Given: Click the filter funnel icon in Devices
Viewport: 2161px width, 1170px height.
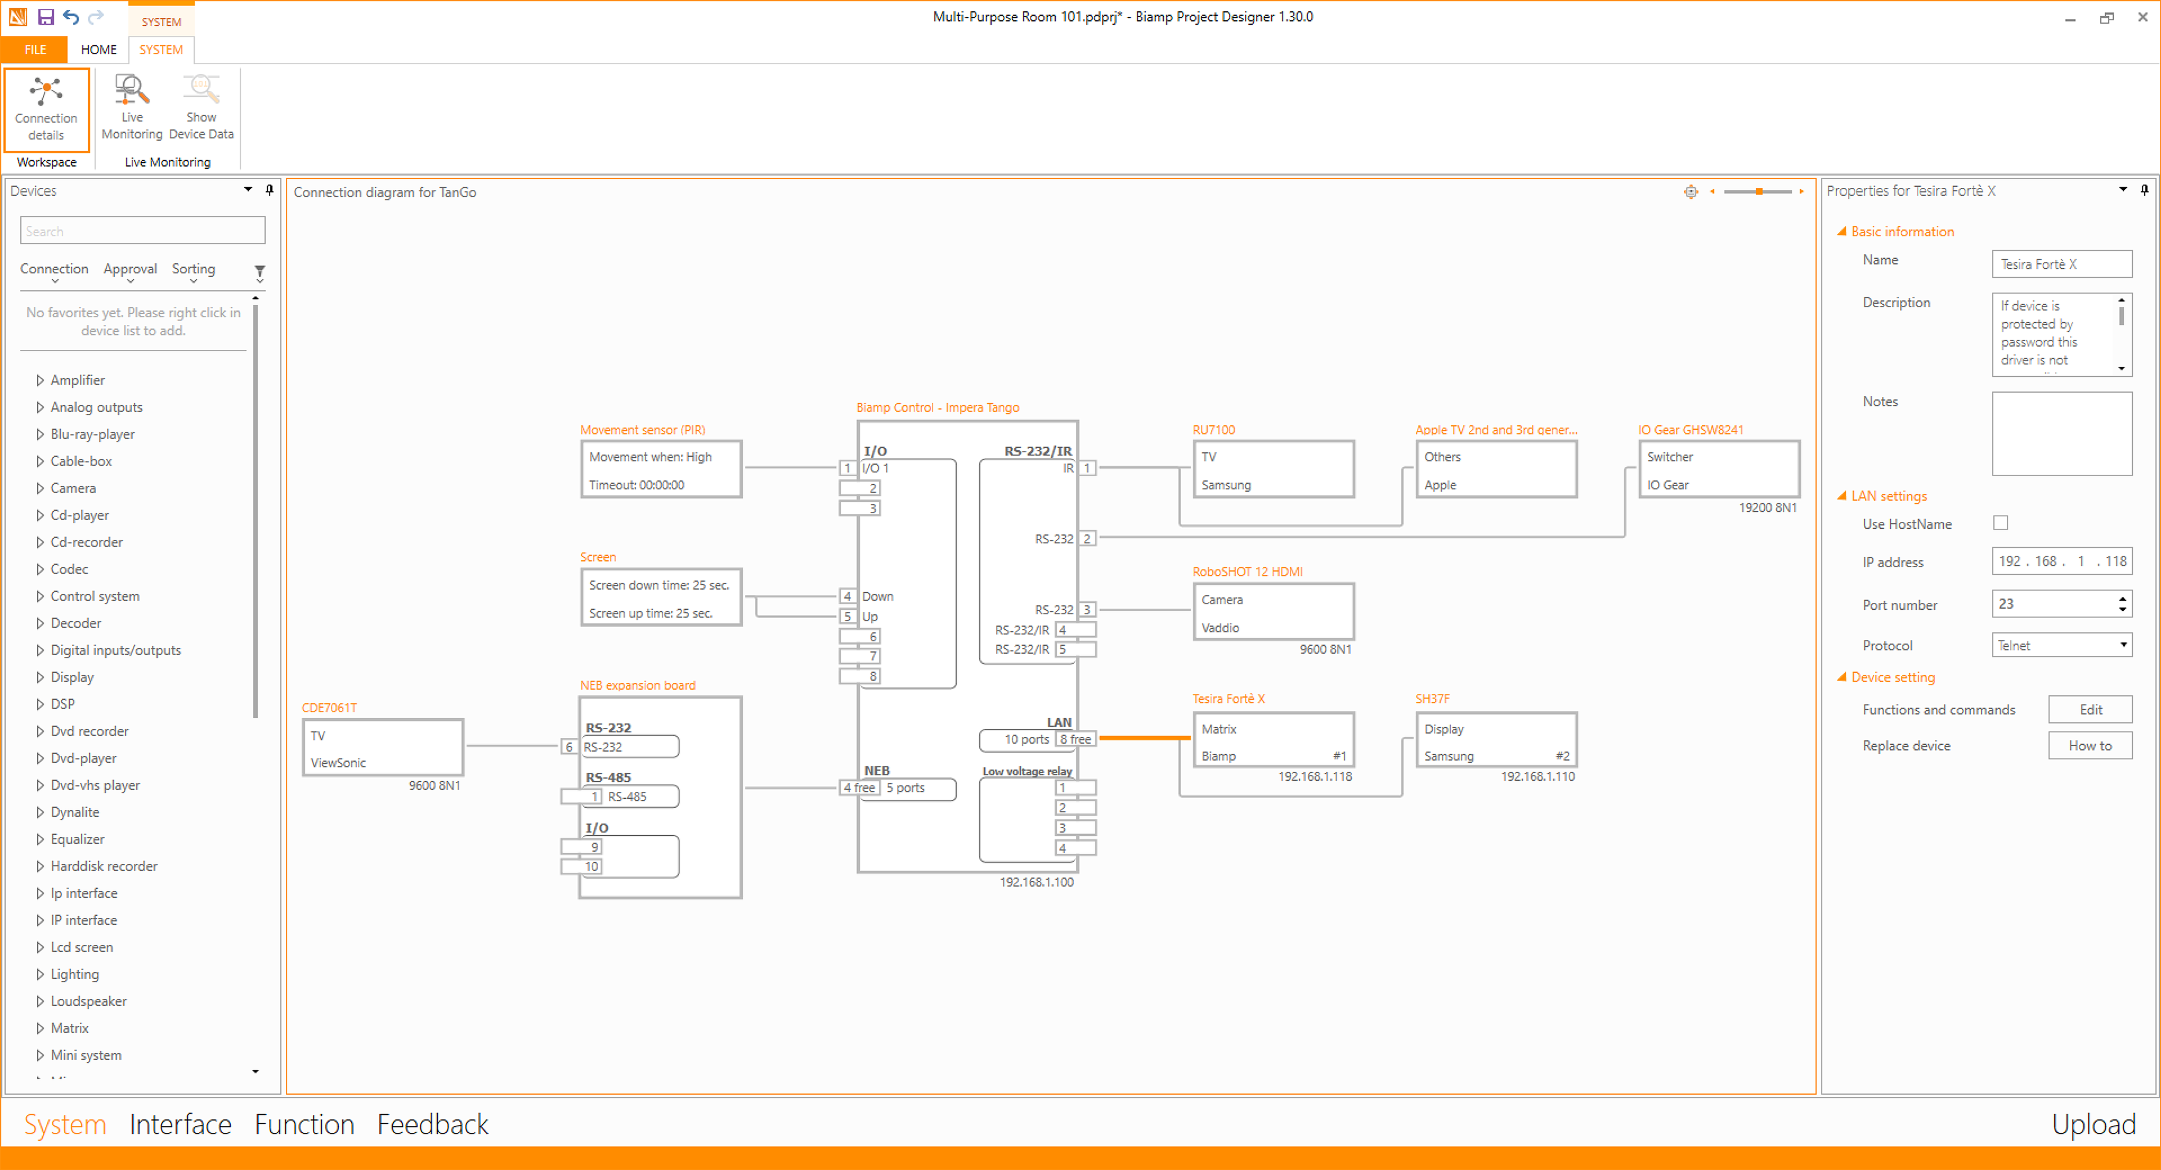Looking at the screenshot, I should click(x=260, y=271).
